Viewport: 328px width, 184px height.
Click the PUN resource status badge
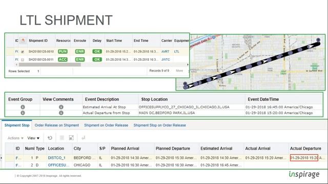tap(63, 51)
